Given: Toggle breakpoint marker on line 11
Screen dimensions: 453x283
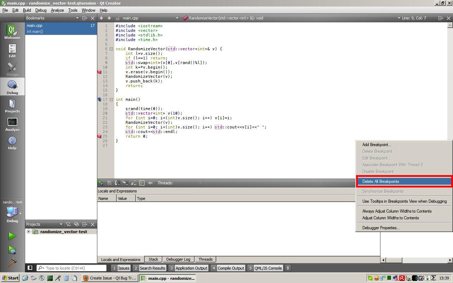Looking at the screenshot, I should click(x=99, y=72).
